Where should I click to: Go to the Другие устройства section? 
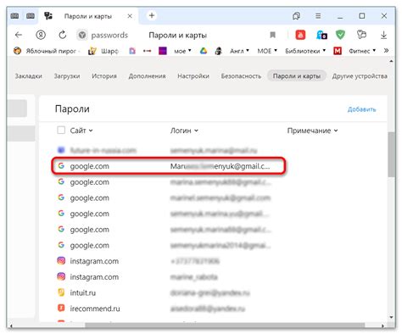[x=360, y=76]
